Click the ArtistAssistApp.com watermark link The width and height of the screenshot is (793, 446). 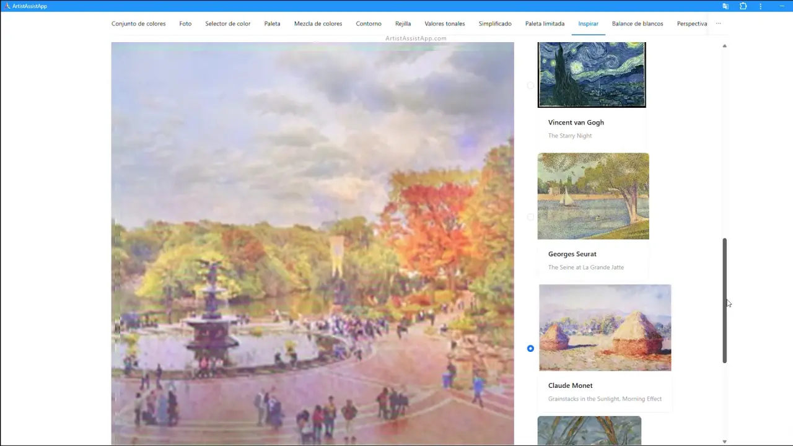click(416, 38)
